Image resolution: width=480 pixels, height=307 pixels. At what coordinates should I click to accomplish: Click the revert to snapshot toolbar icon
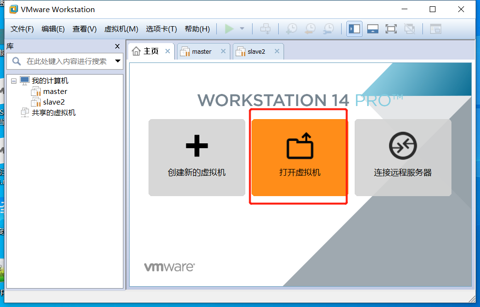[310, 29]
